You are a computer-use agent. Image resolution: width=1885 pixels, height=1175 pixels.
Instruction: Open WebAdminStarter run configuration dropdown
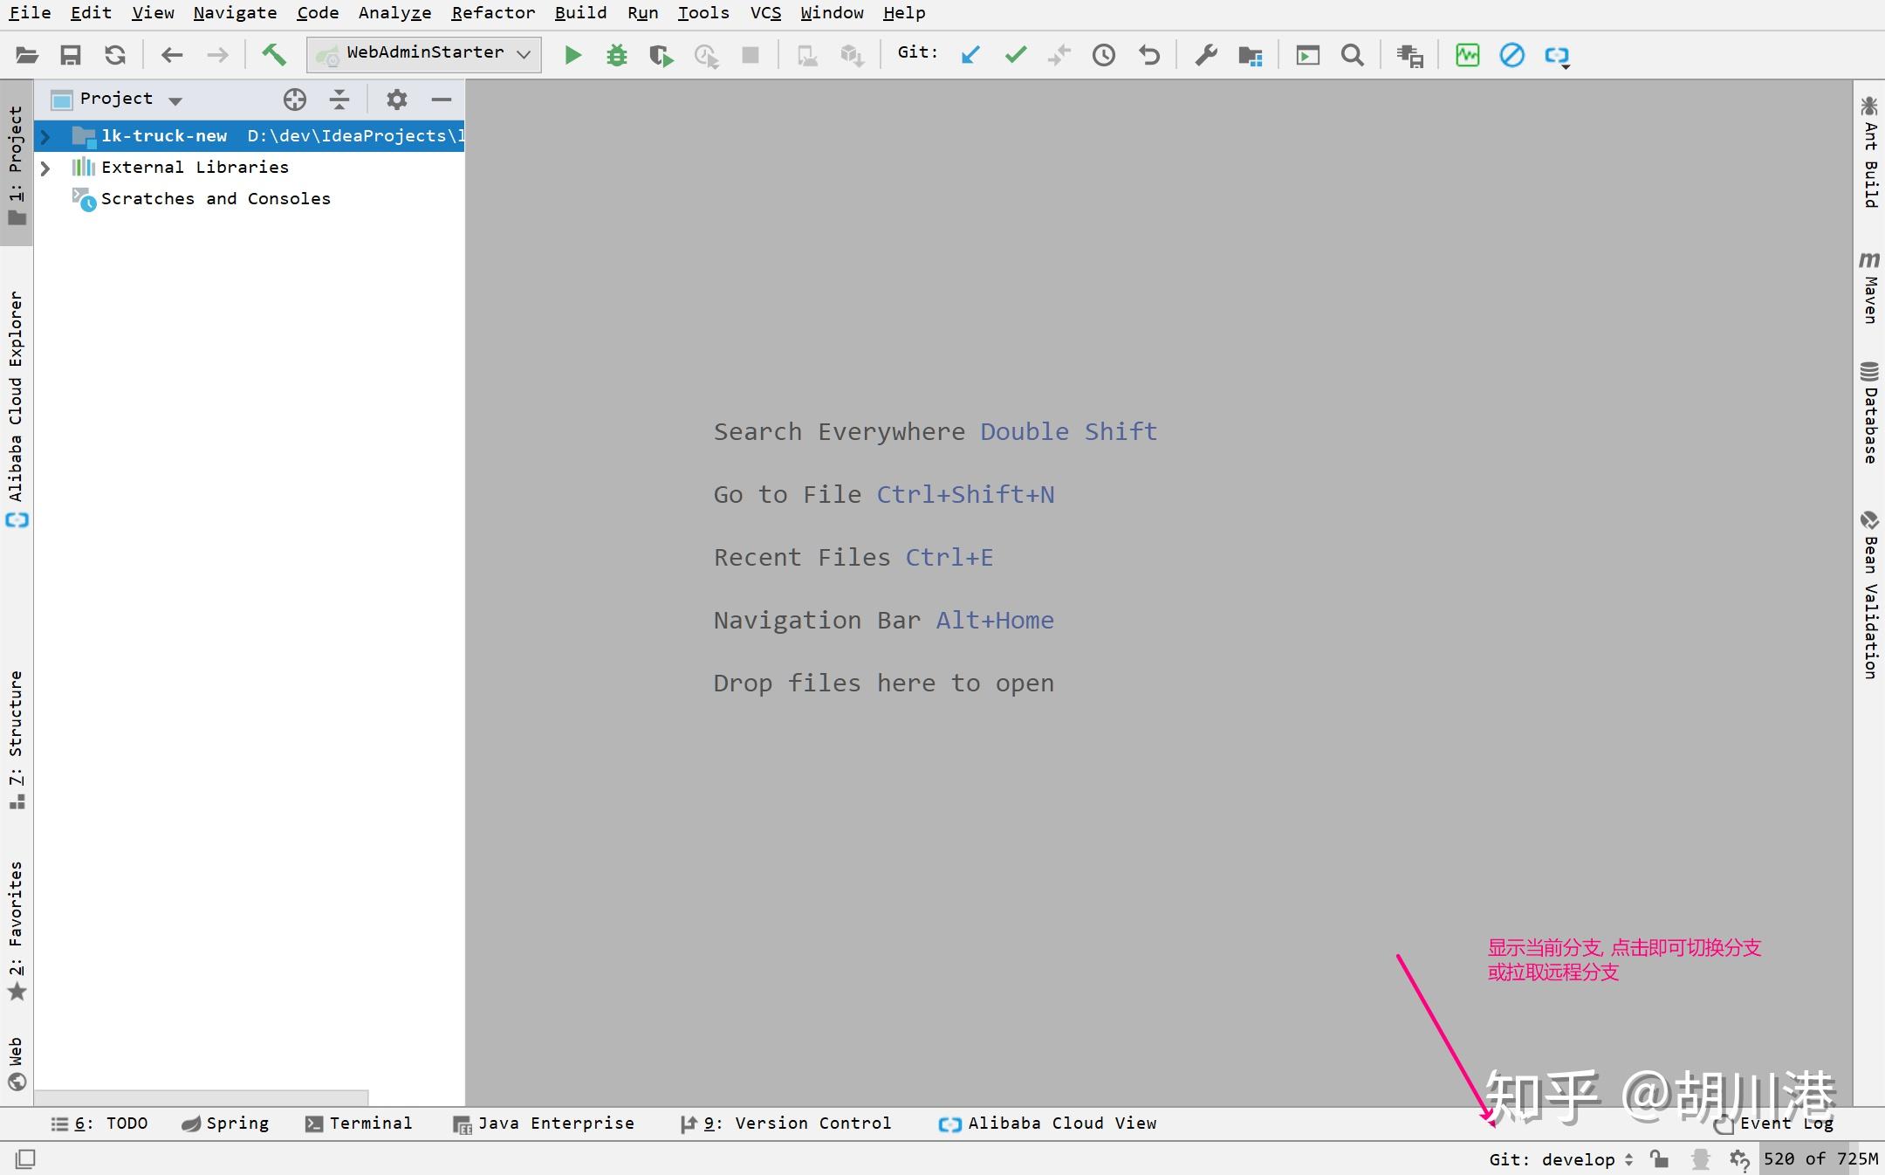click(x=424, y=54)
